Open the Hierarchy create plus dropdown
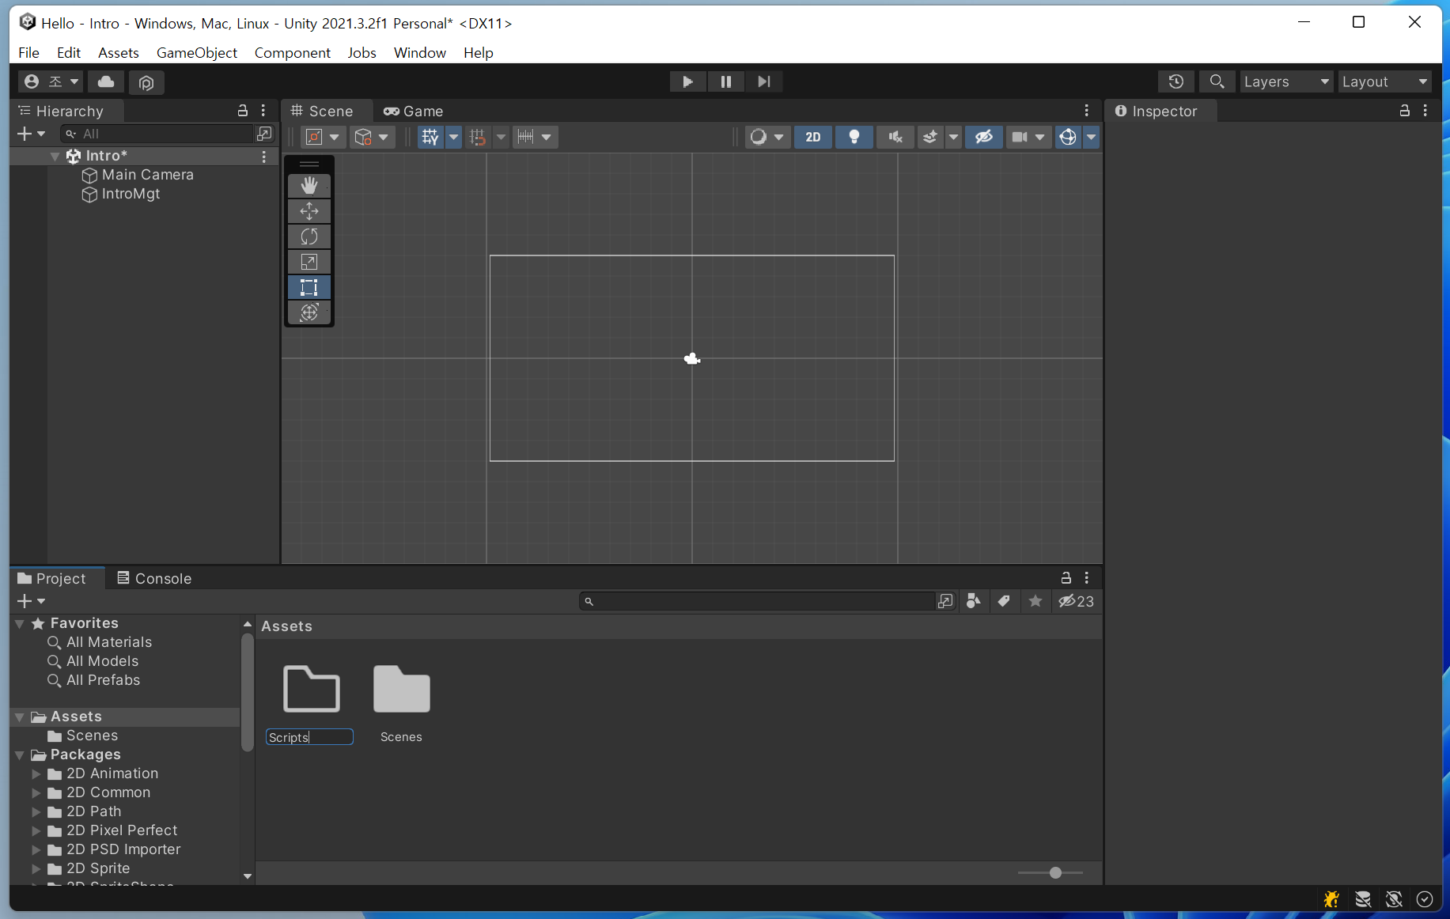 [x=32, y=134]
